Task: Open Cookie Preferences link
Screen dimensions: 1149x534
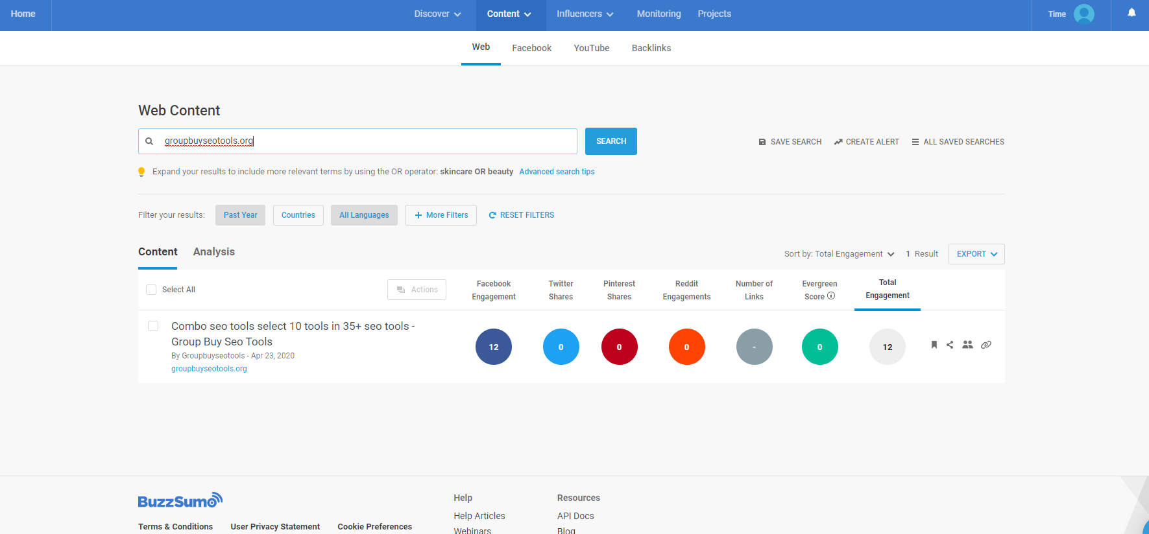Action: click(374, 527)
